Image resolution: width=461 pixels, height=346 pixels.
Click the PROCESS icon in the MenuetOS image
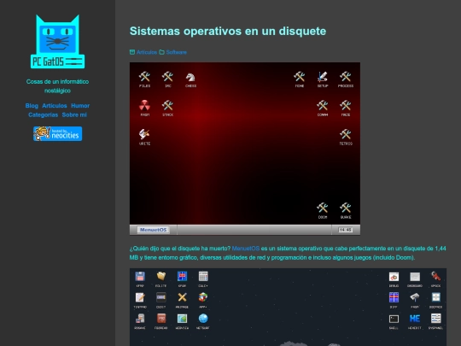click(346, 79)
